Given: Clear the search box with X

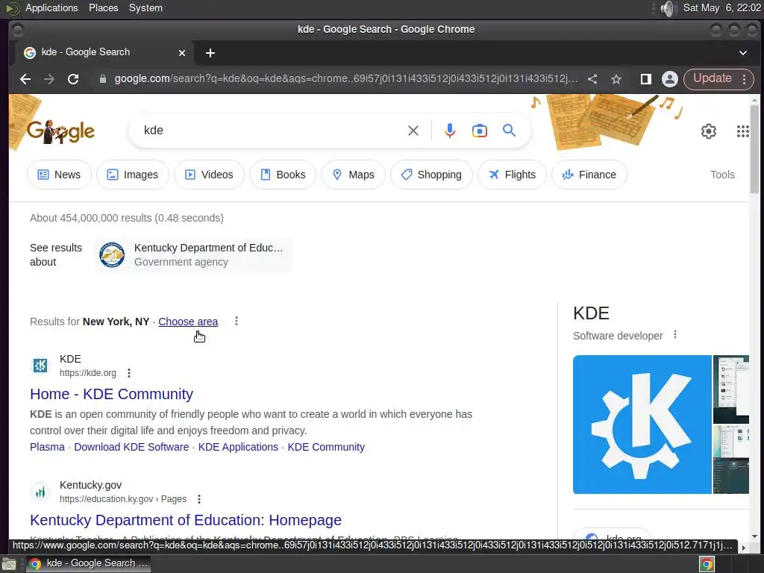Looking at the screenshot, I should [x=413, y=131].
